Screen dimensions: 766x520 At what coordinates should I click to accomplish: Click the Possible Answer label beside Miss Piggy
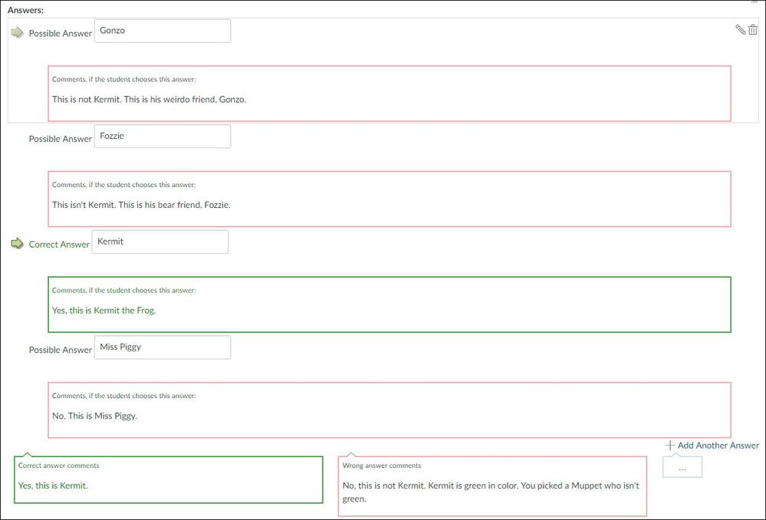click(60, 351)
